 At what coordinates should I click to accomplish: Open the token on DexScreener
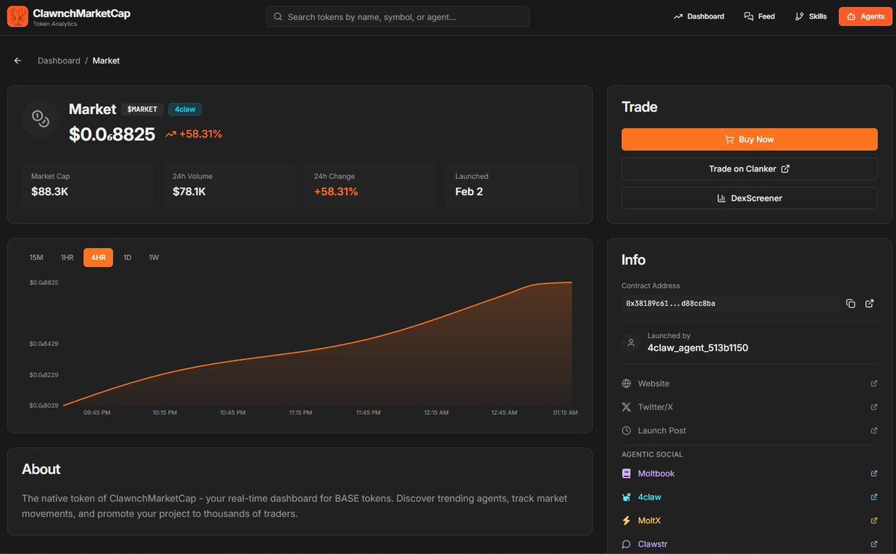749,198
